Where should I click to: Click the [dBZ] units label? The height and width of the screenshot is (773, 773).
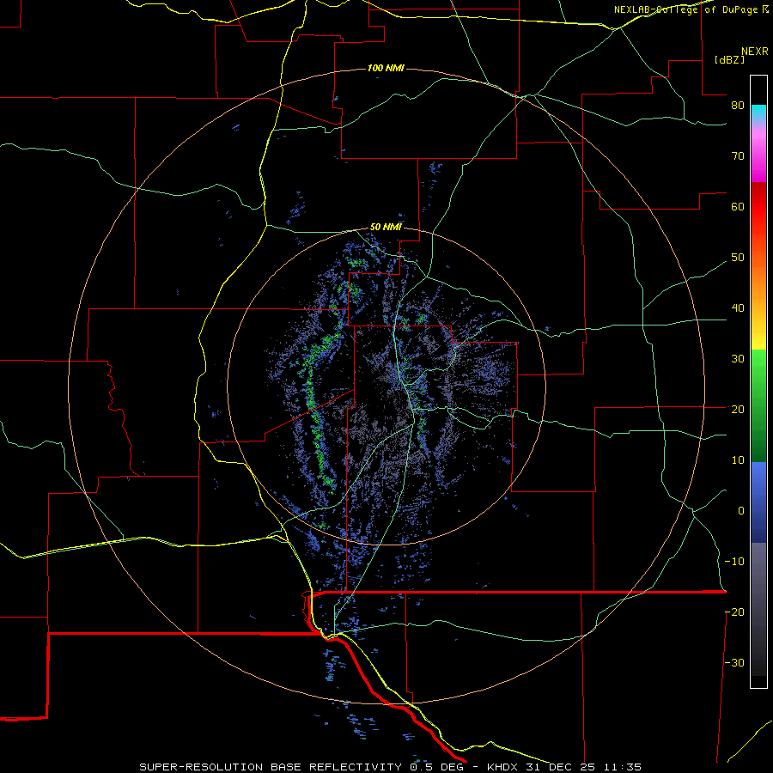pyautogui.click(x=729, y=60)
